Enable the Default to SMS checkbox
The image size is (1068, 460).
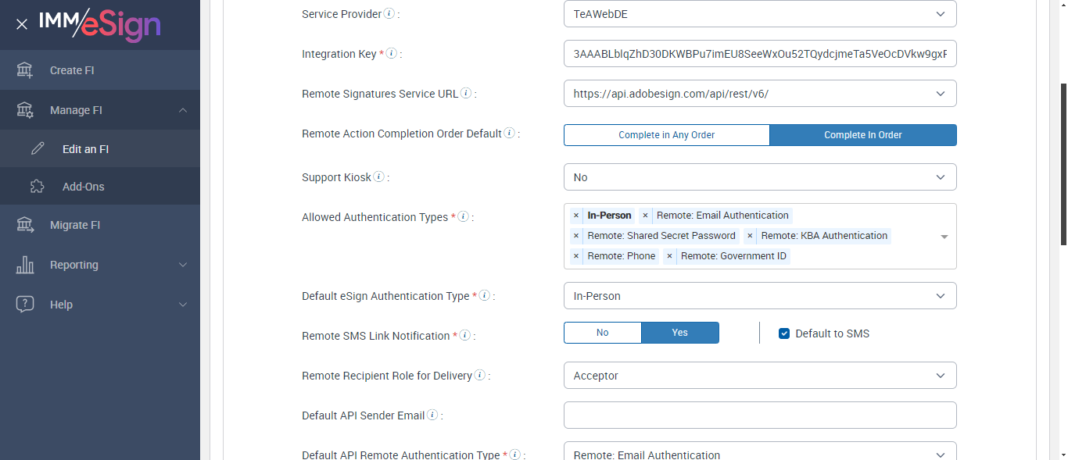784,333
